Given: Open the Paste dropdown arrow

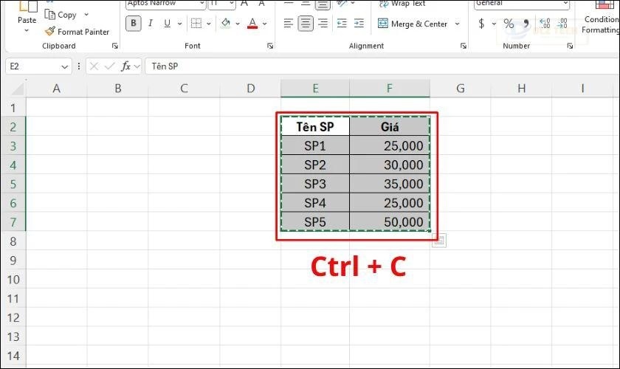Looking at the screenshot, I should (x=27, y=31).
